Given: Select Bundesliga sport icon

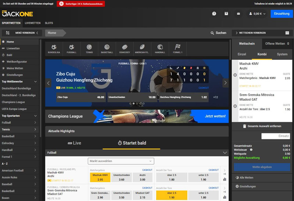Looking at the screenshot, I should tap(54, 49).
